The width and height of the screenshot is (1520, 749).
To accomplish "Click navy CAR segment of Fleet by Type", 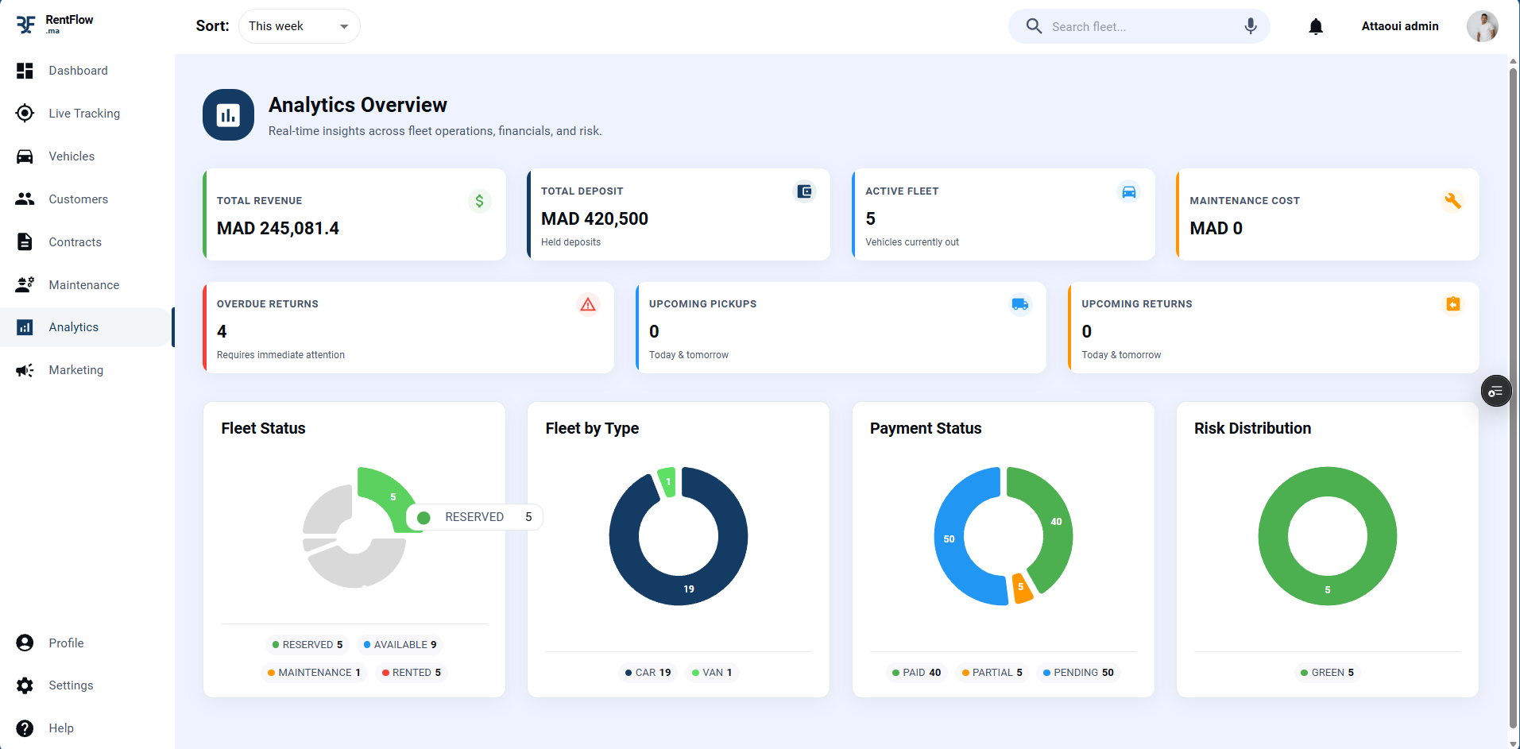I will click(688, 589).
